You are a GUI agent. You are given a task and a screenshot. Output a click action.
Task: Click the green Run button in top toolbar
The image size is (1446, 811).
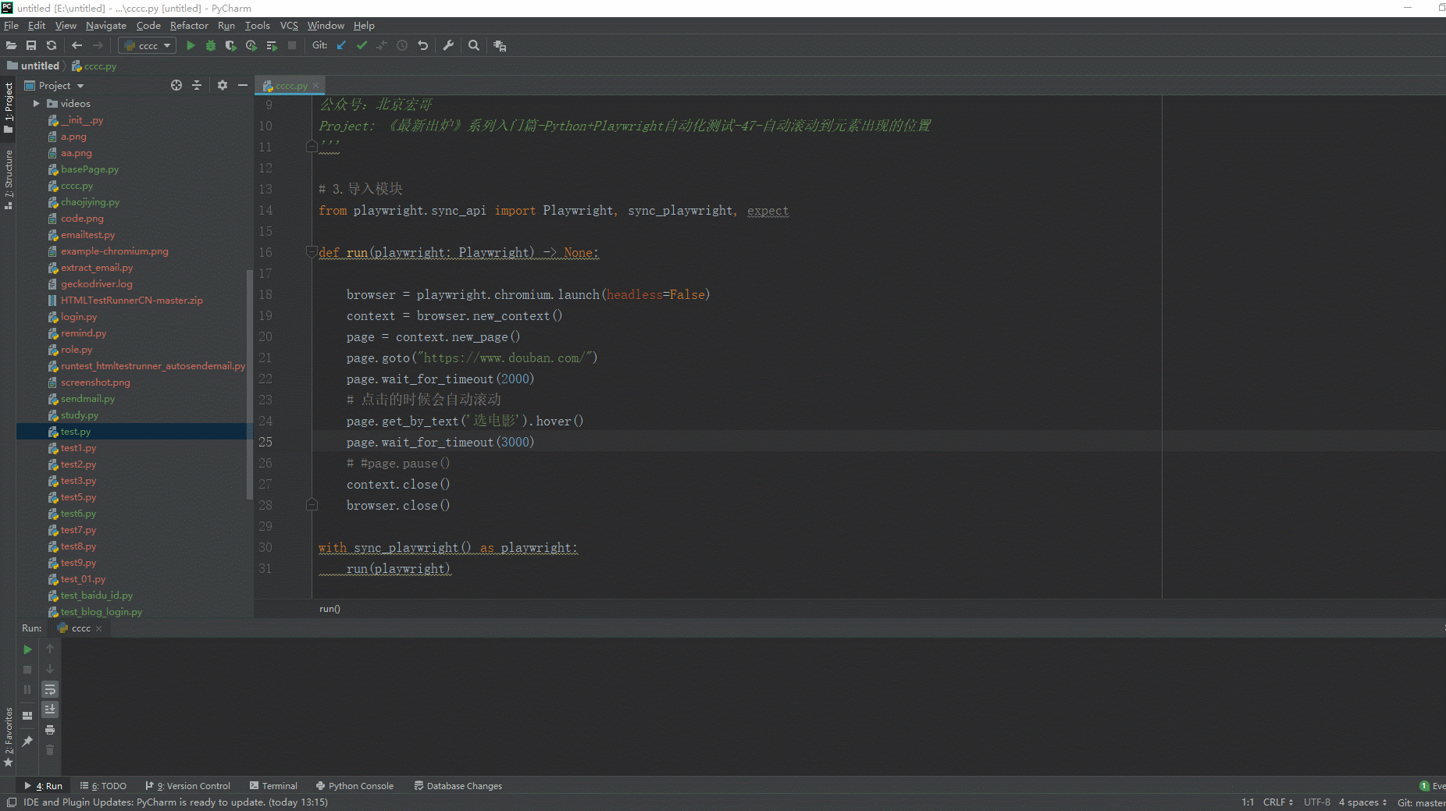(x=191, y=46)
